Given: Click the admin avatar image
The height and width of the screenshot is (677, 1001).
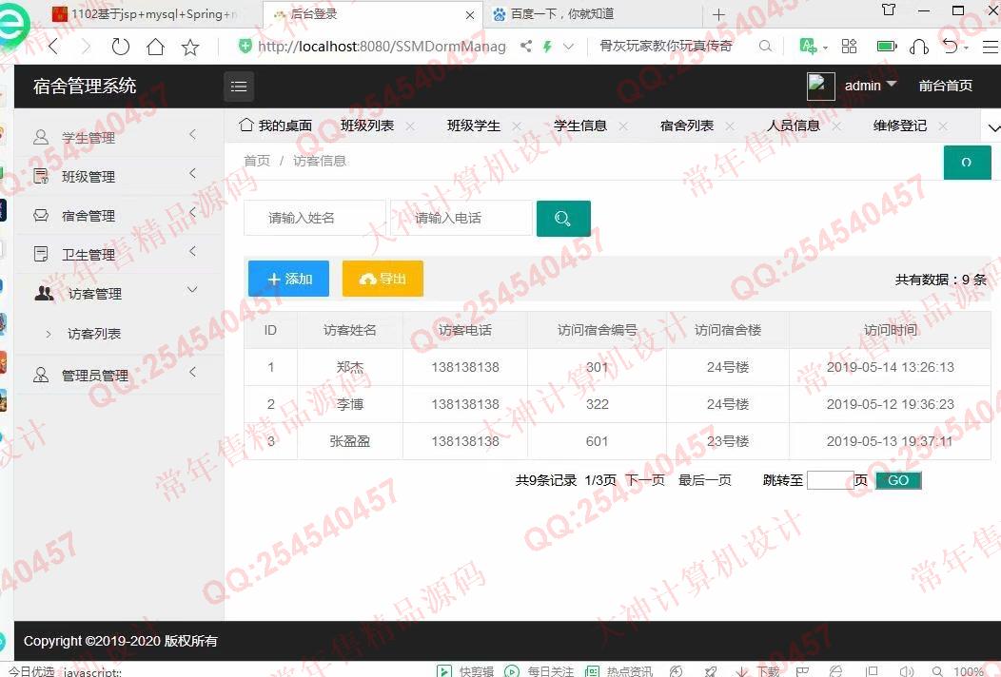Looking at the screenshot, I should tap(820, 87).
